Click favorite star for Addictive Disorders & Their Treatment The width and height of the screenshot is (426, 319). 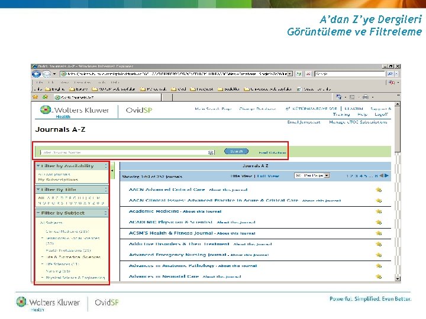point(379,244)
